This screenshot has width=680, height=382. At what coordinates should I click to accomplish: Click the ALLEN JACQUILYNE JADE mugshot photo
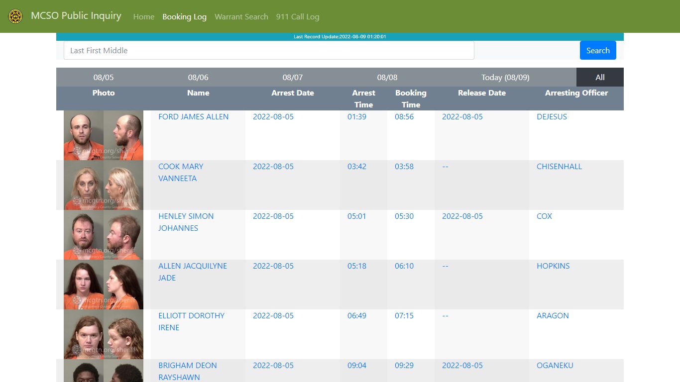pos(104,285)
